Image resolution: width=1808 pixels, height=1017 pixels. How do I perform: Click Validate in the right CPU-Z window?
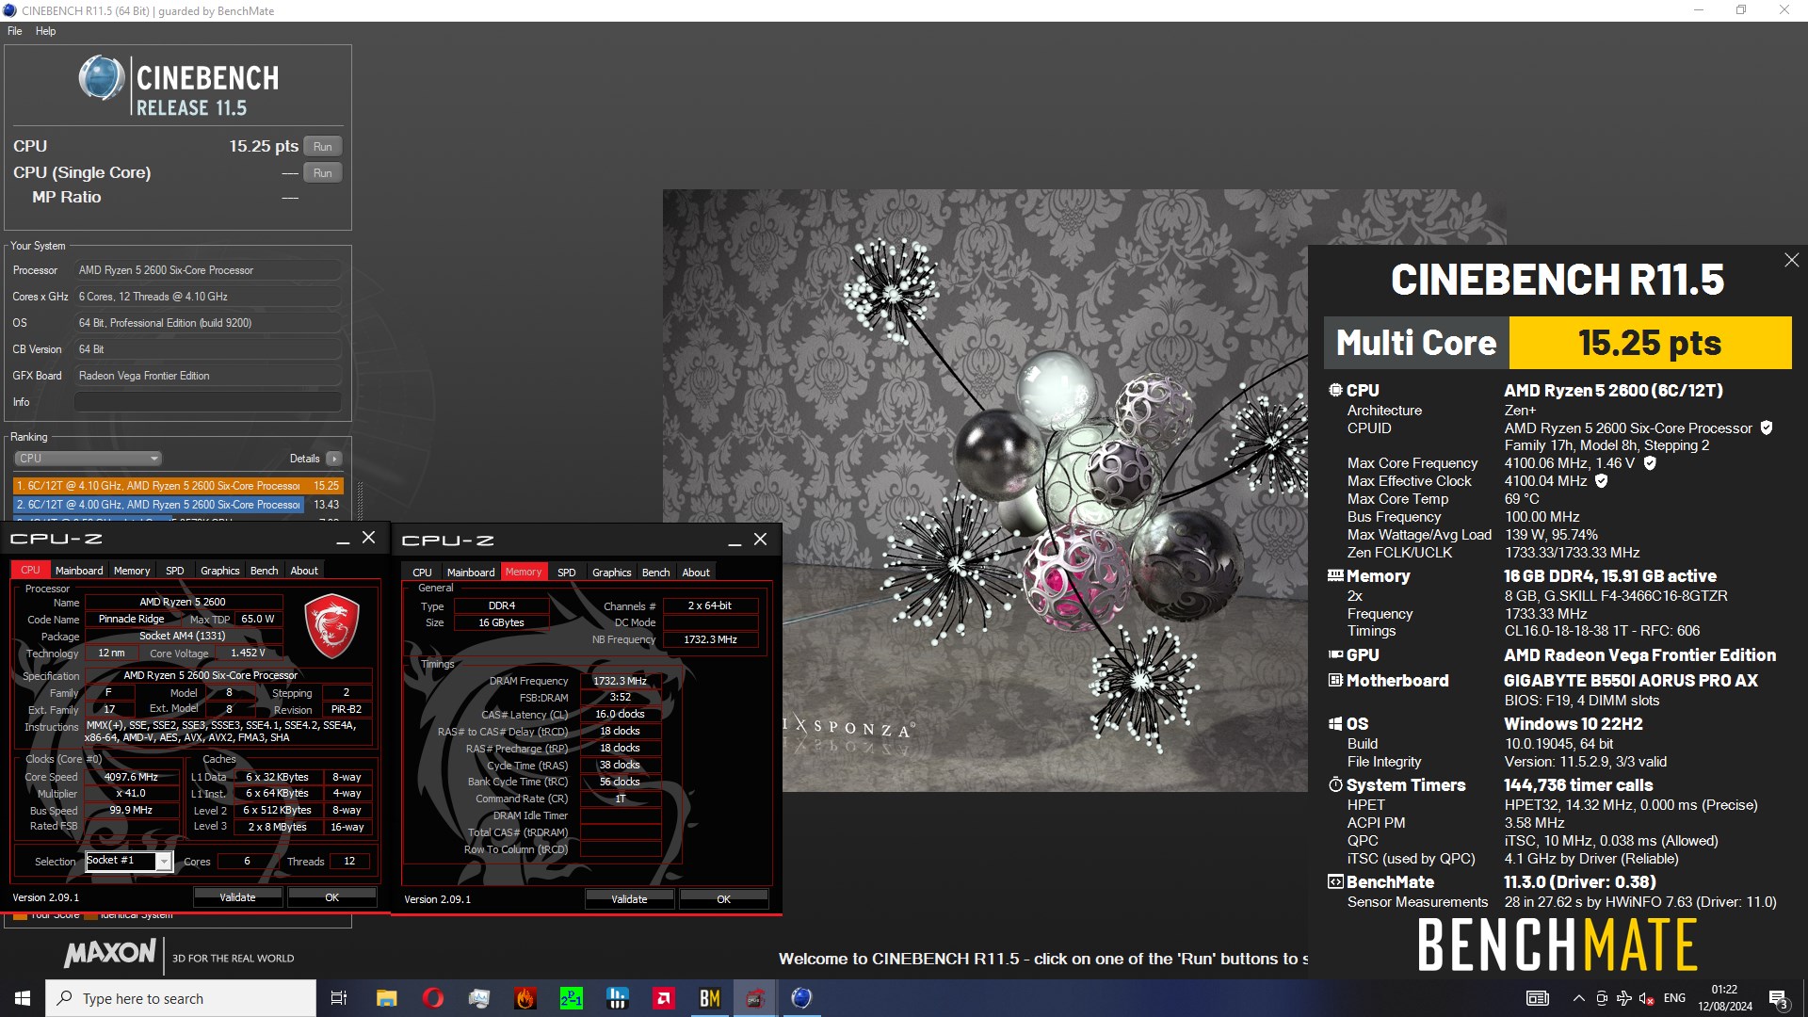coord(629,899)
